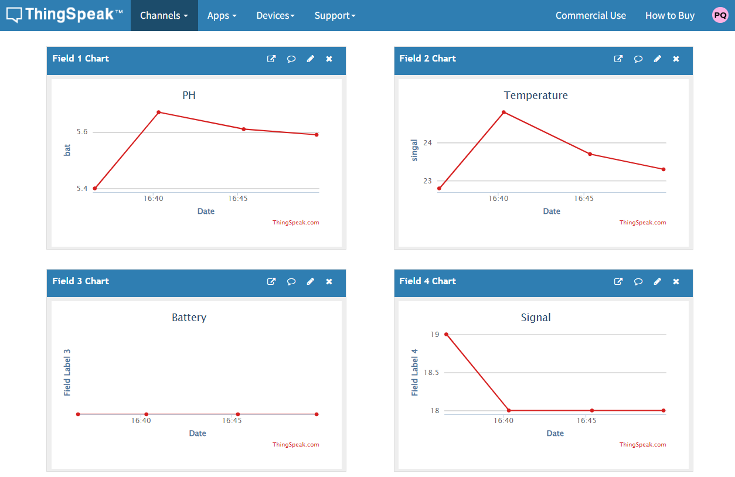
Task: Open the comment icon on Field 1 Chart
Action: 291,59
